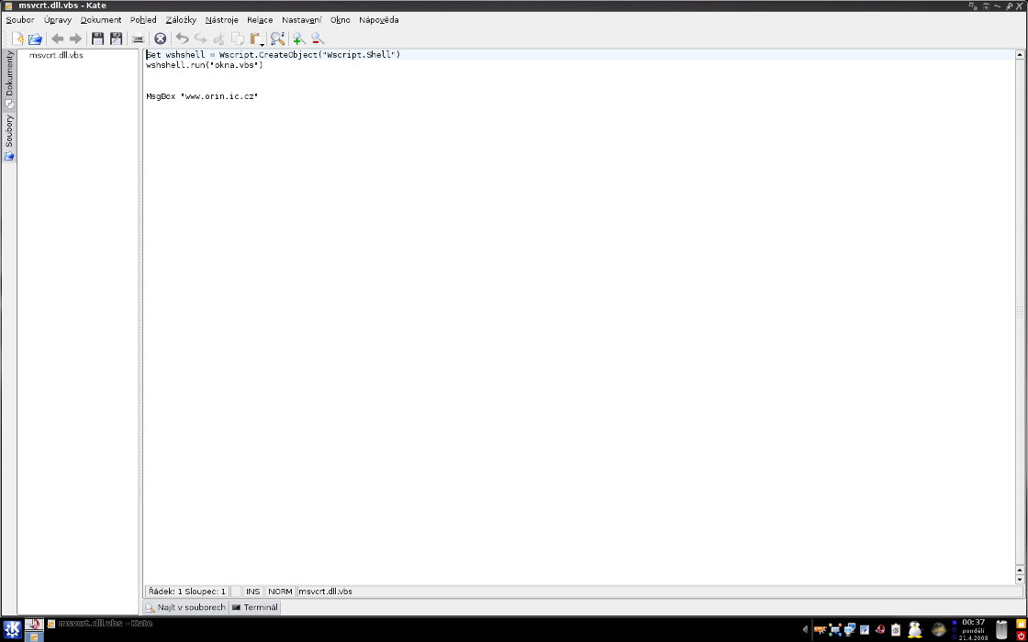The height and width of the screenshot is (642, 1028).
Task: Click the Save floppy disk icon
Action: (x=97, y=39)
